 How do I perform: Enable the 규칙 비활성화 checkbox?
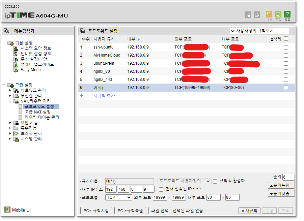click(215, 181)
